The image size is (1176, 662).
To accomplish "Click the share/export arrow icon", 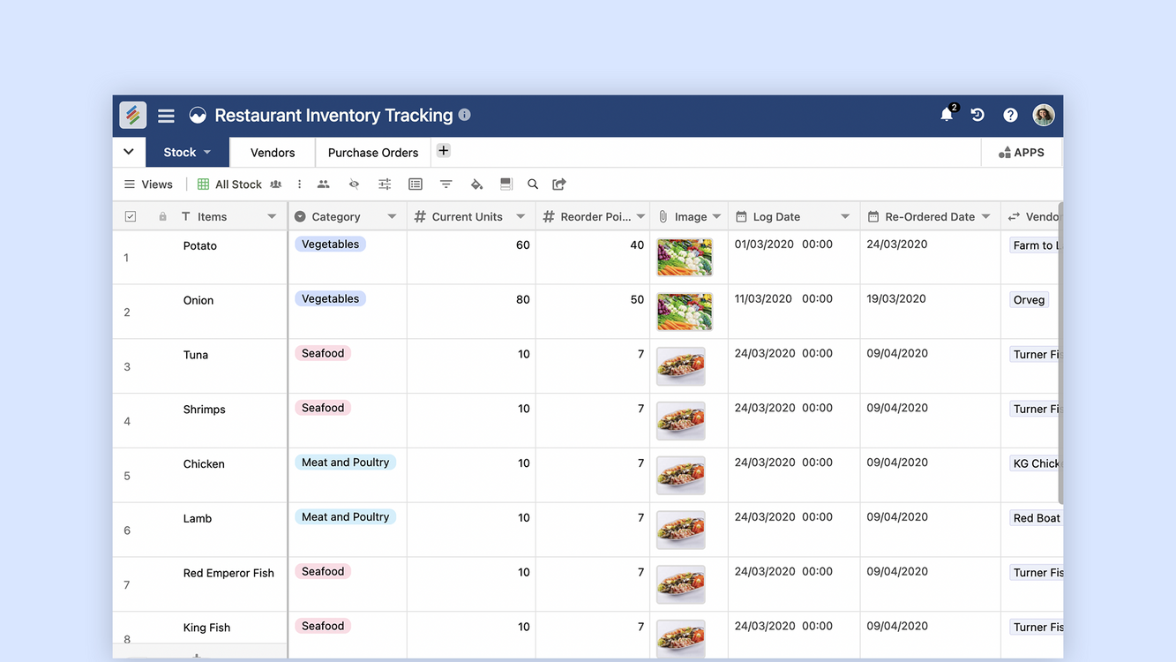I will [559, 184].
